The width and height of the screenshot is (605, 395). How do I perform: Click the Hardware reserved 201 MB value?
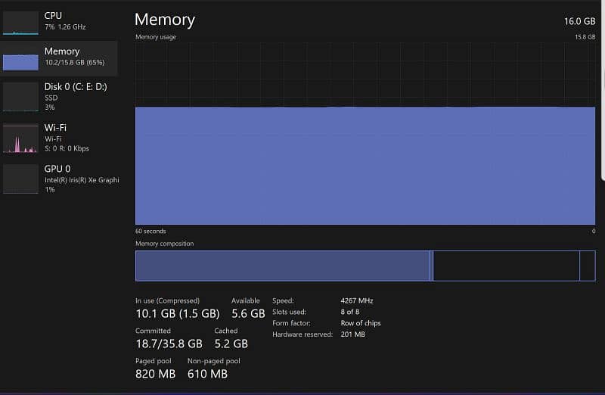(352, 334)
